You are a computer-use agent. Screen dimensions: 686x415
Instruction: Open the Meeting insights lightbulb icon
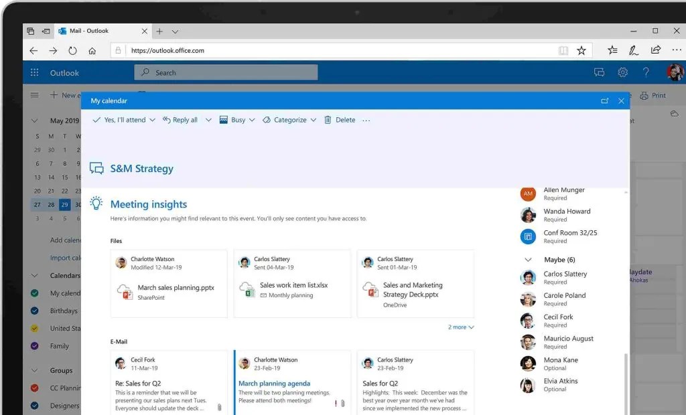(x=95, y=203)
